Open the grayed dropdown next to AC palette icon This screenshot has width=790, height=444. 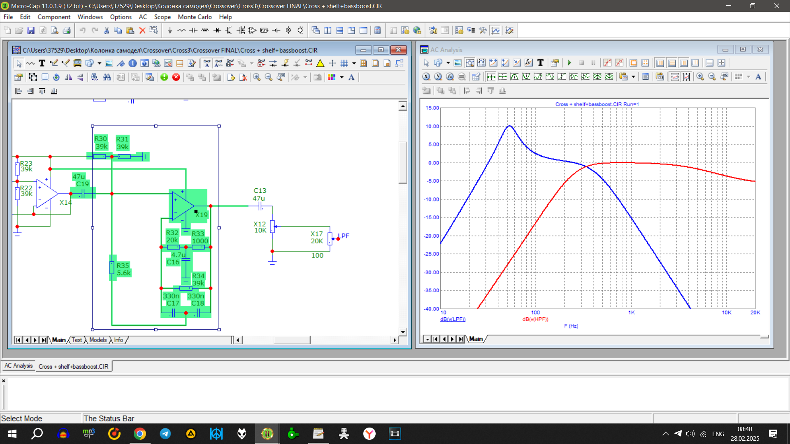click(748, 77)
